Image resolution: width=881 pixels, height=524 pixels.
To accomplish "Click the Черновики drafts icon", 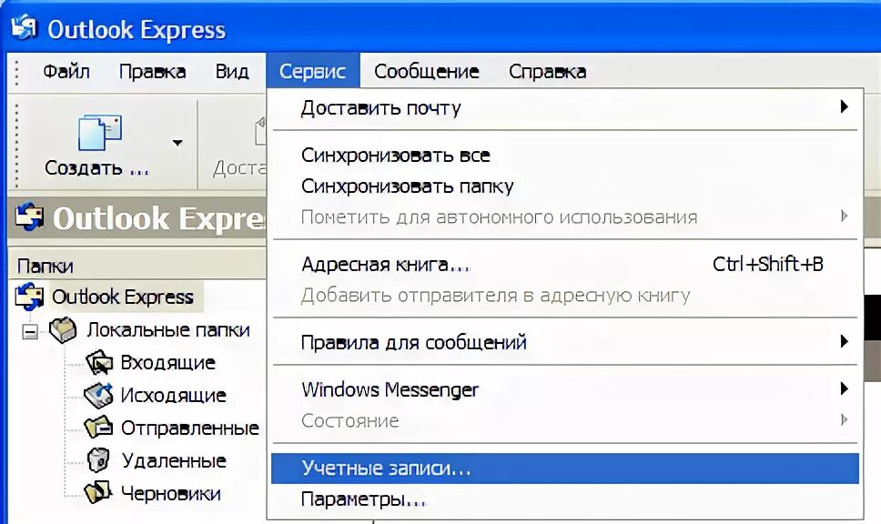I will 98,492.
